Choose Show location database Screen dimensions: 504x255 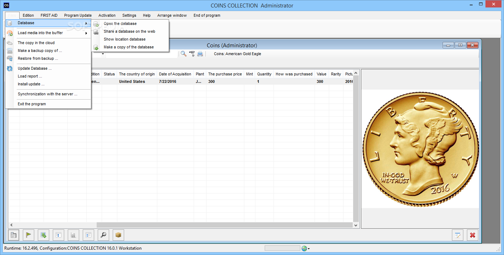pyautogui.click(x=124, y=39)
